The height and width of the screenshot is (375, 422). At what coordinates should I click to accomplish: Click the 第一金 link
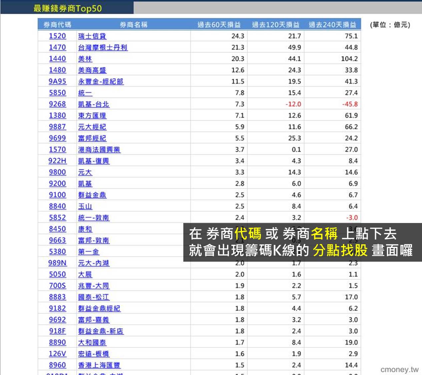(89, 252)
